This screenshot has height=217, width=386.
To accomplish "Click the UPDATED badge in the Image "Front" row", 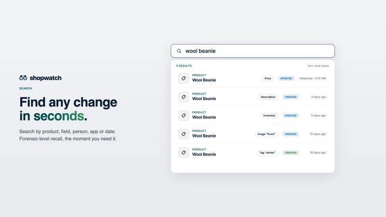I will (x=291, y=134).
